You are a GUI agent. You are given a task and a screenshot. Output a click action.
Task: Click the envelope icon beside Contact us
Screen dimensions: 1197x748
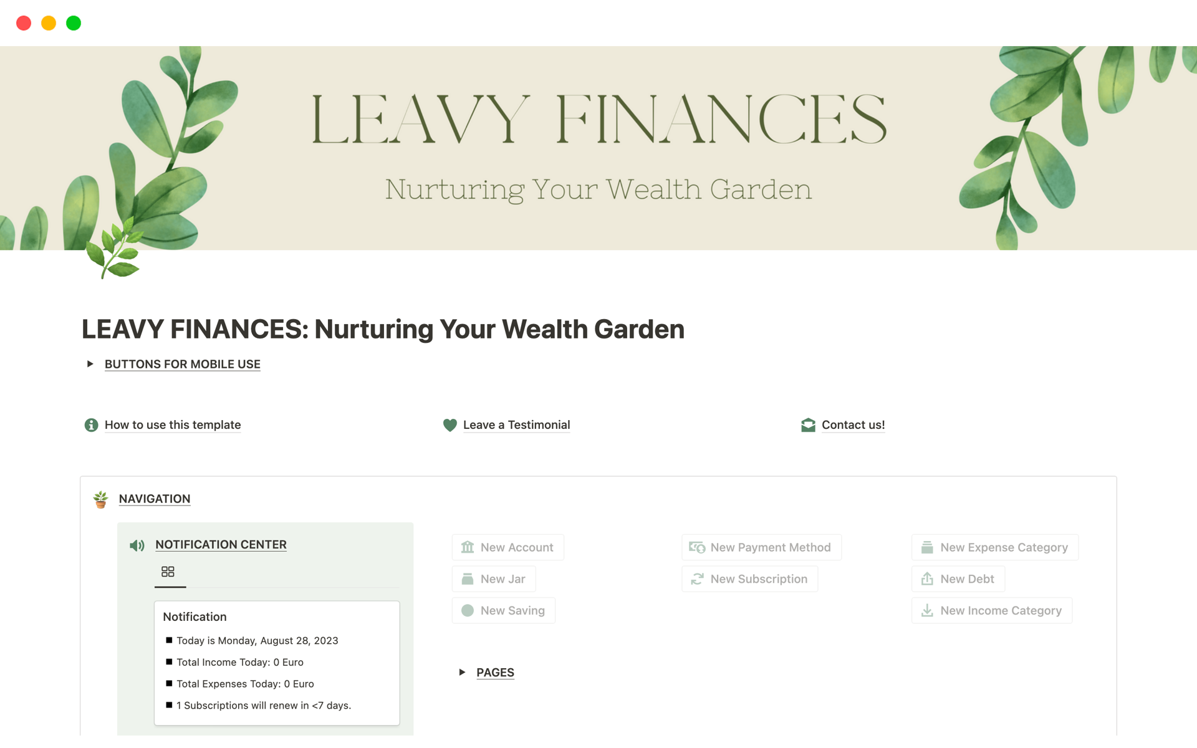point(808,425)
